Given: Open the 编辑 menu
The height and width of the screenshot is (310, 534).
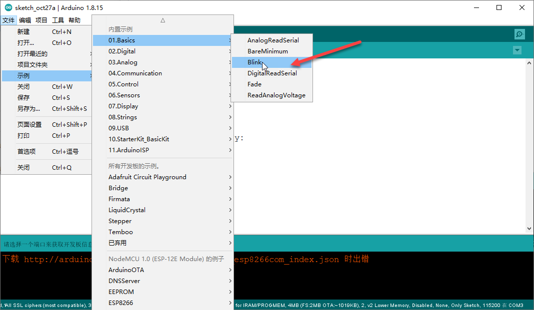Looking at the screenshot, I should 25,20.
